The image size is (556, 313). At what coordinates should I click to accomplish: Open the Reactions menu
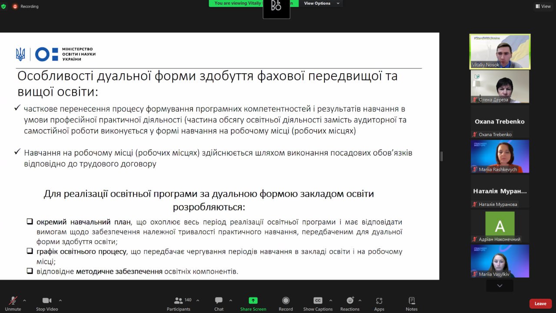click(350, 303)
